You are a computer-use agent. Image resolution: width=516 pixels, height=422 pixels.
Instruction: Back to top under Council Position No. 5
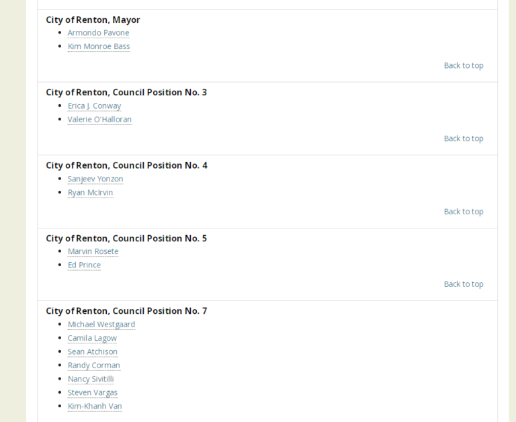pos(463,284)
